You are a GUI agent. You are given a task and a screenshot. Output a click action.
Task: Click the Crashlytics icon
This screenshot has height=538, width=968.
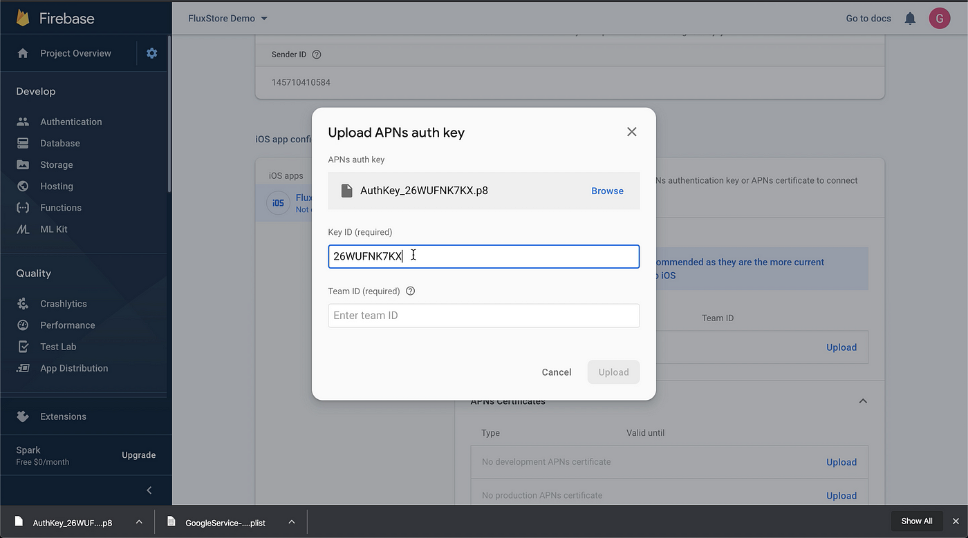[x=23, y=303]
